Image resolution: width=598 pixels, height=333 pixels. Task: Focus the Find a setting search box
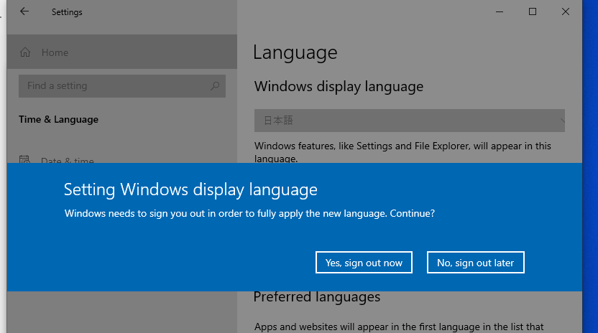pos(121,85)
